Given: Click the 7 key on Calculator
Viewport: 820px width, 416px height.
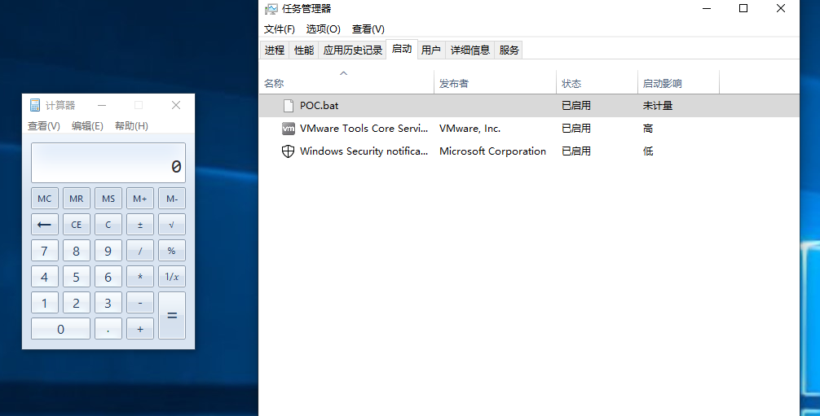Looking at the screenshot, I should tap(45, 251).
